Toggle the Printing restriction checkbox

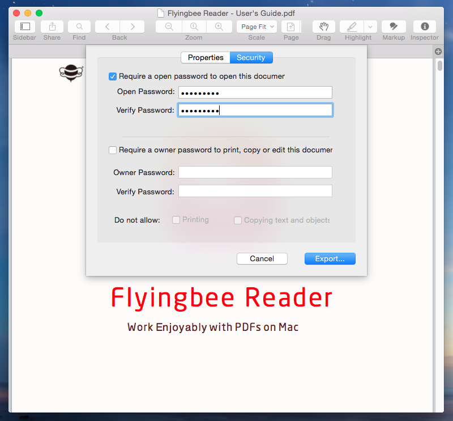point(176,220)
